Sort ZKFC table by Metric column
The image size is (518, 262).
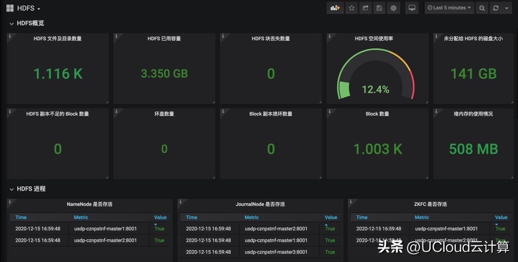coord(422,217)
